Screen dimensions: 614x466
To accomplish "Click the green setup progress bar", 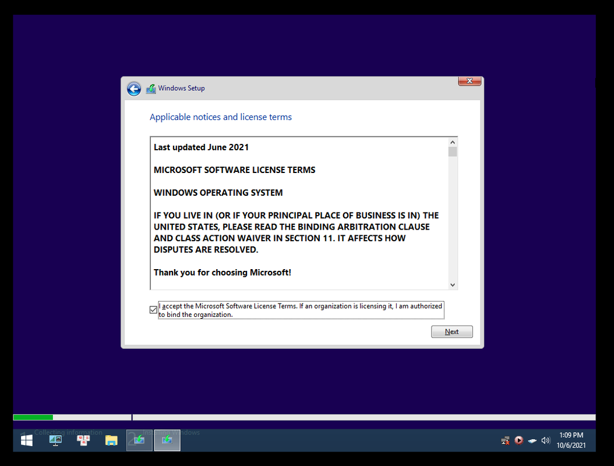I will tap(33, 418).
